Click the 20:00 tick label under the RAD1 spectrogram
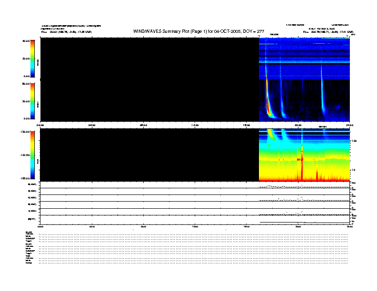The height and width of the screenshot is (291, 377). [298, 125]
